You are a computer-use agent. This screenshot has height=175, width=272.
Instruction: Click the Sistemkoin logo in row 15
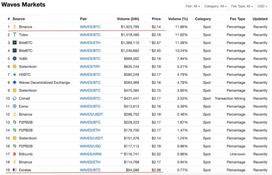pyautogui.click(x=15, y=138)
